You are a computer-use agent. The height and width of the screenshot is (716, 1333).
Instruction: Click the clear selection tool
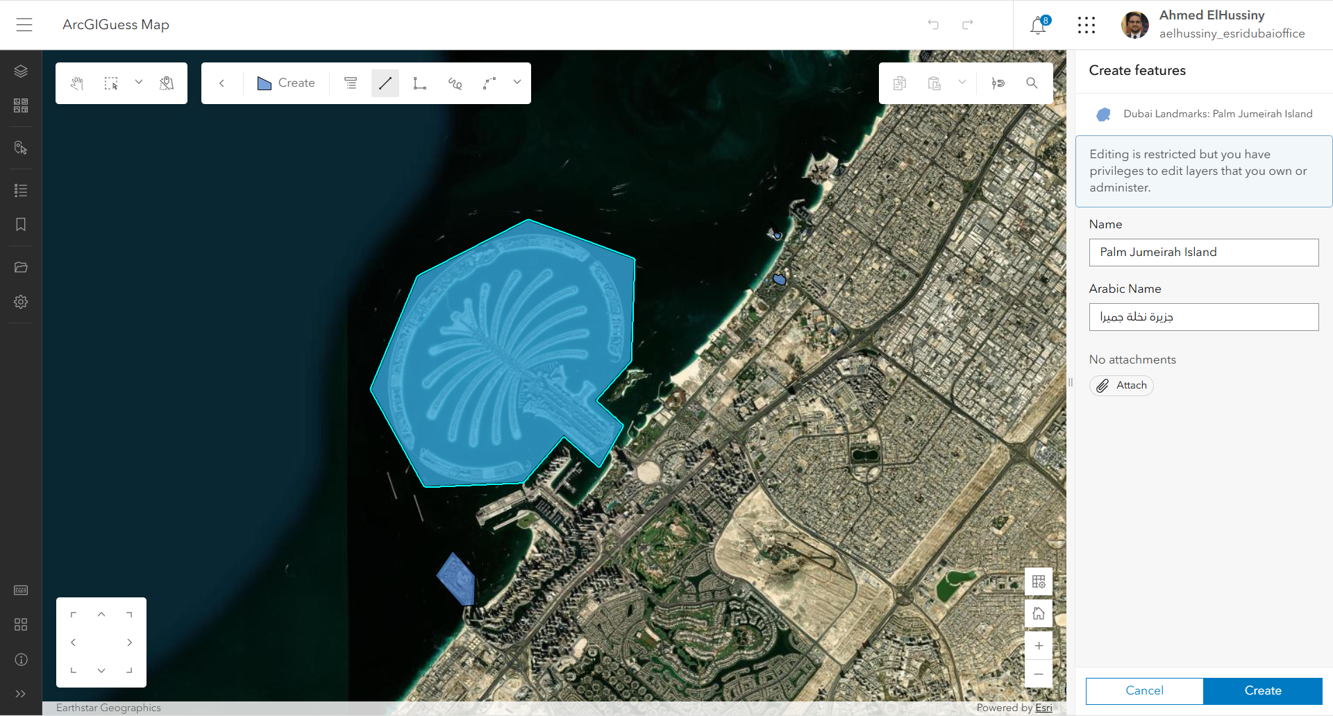pos(167,83)
